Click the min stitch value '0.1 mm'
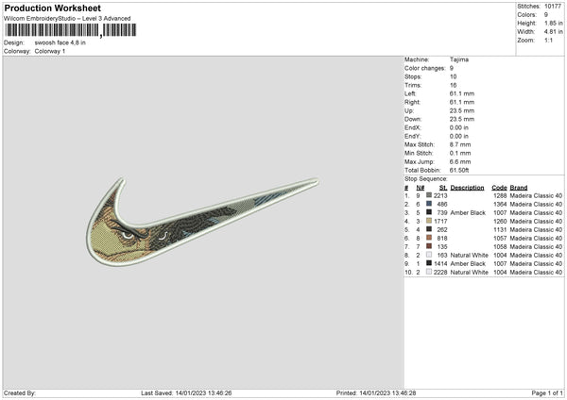 460,153
